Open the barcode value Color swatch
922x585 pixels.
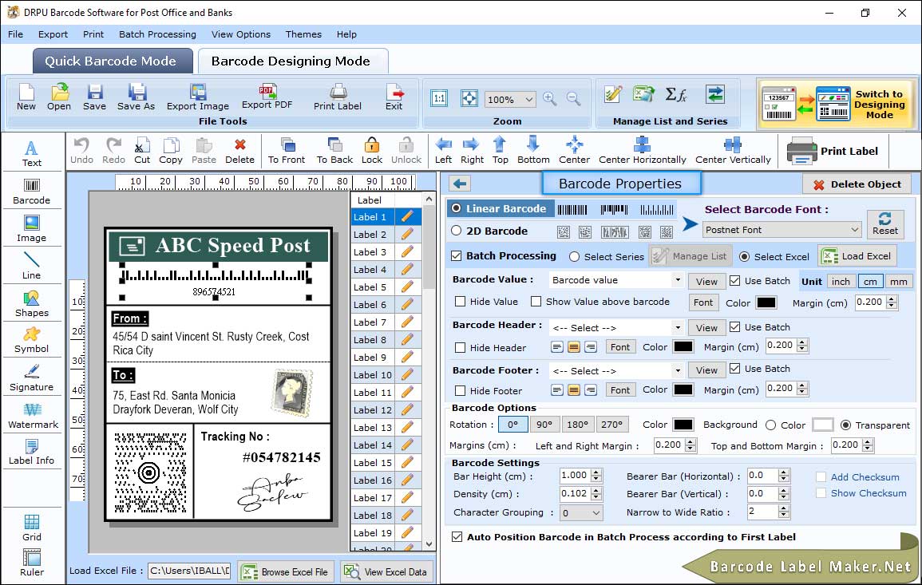(x=766, y=302)
